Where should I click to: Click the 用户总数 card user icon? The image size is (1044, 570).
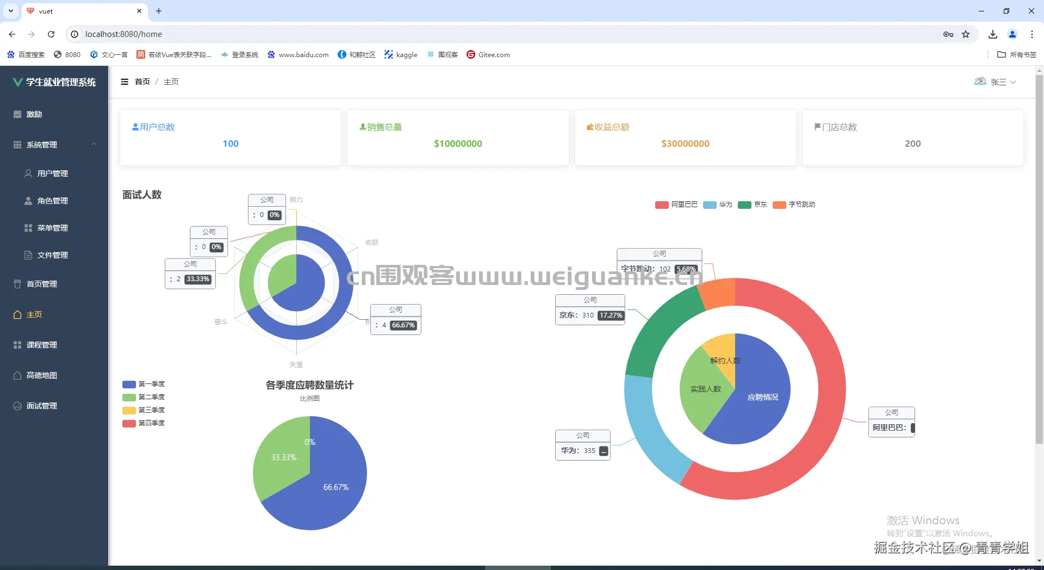click(x=135, y=127)
